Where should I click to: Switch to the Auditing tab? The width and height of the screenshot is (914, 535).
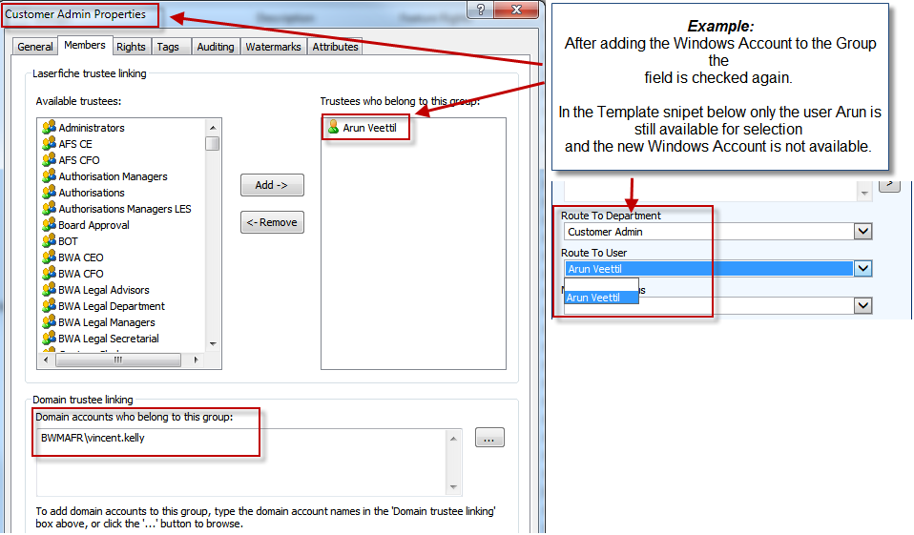pos(215,47)
